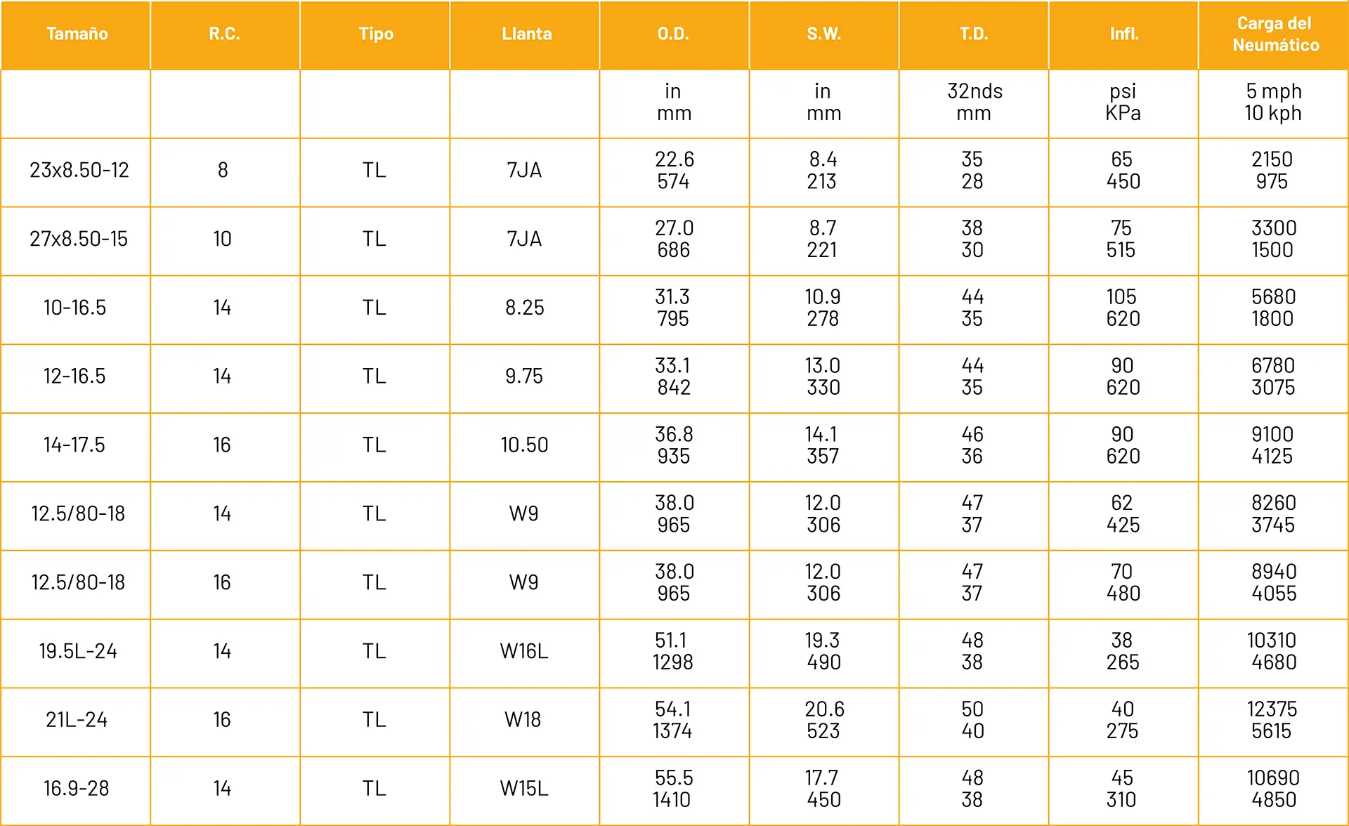Image resolution: width=1349 pixels, height=826 pixels.
Task: Select the 19.5L-24 size cell
Action: 77,652
